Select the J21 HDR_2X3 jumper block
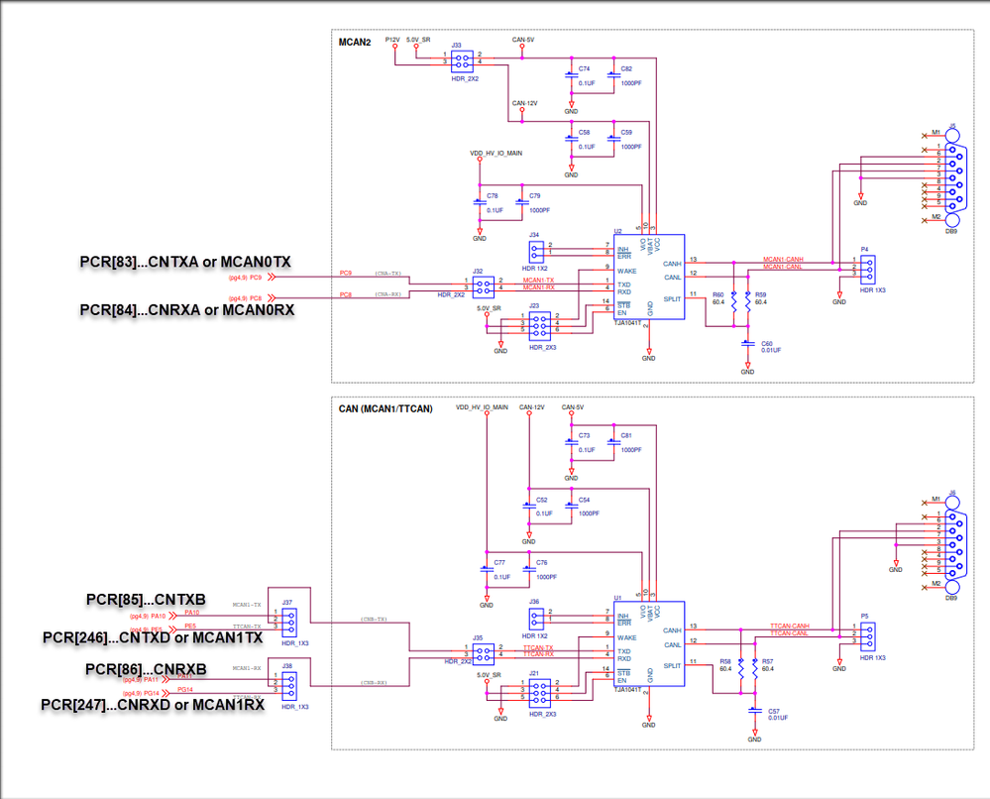This screenshot has height=799, width=990. click(x=540, y=693)
